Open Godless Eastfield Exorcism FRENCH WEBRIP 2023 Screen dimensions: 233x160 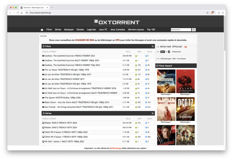(x=70, y=56)
